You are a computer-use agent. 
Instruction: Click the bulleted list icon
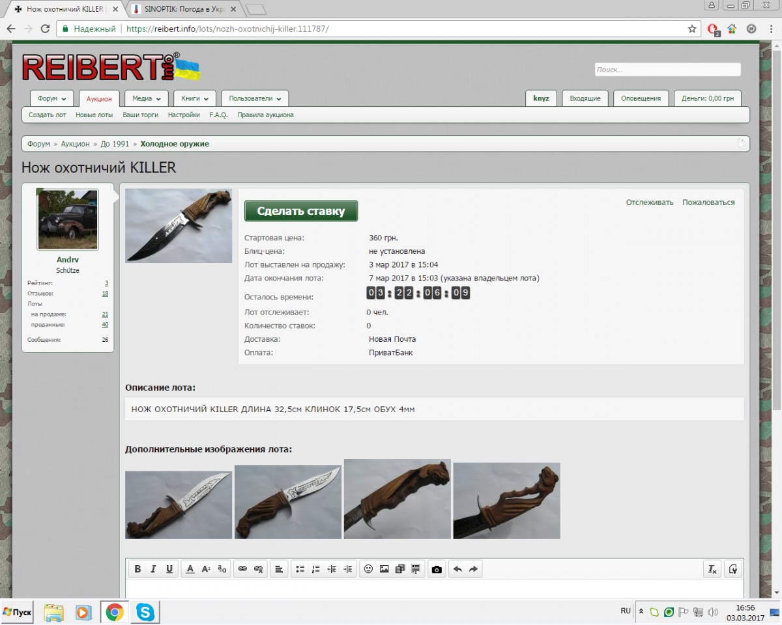pyautogui.click(x=300, y=569)
